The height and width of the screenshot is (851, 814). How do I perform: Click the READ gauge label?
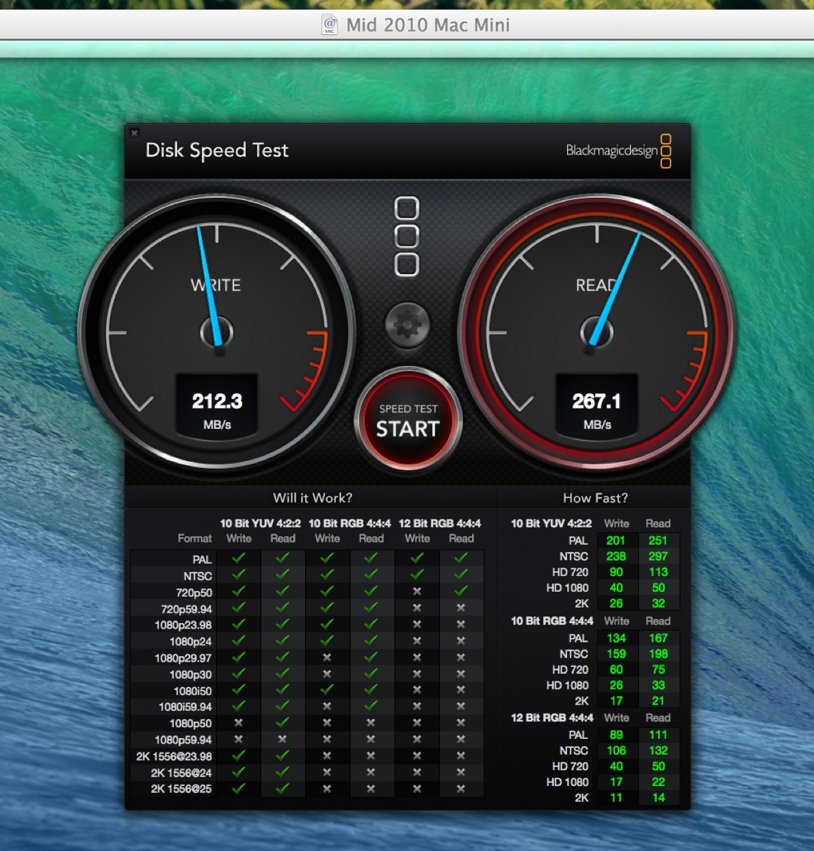[x=596, y=285]
